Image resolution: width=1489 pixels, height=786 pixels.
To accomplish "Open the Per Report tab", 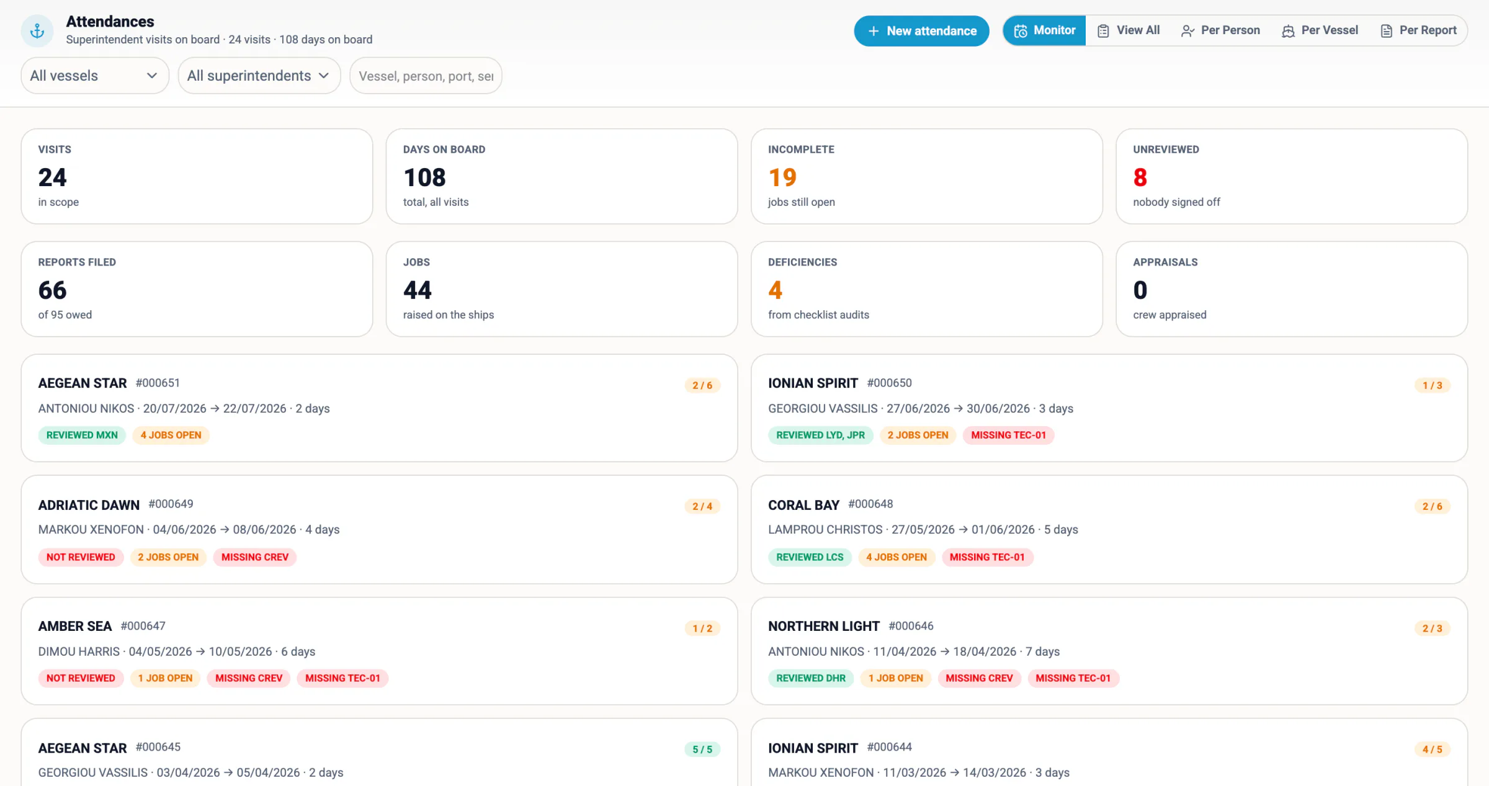I will click(1418, 30).
